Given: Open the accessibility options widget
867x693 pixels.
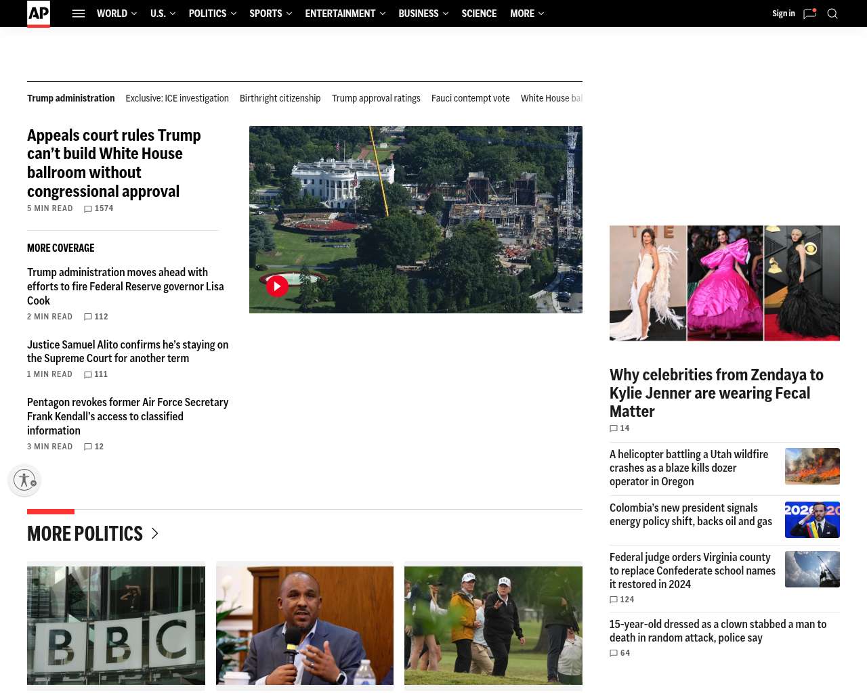Looking at the screenshot, I should (24, 480).
